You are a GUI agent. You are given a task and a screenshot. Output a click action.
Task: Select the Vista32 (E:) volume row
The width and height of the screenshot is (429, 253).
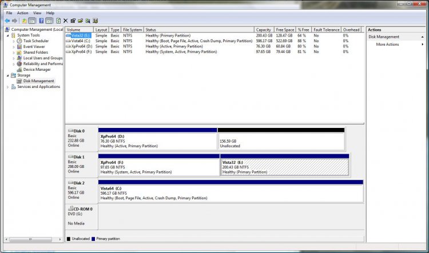(214, 35)
